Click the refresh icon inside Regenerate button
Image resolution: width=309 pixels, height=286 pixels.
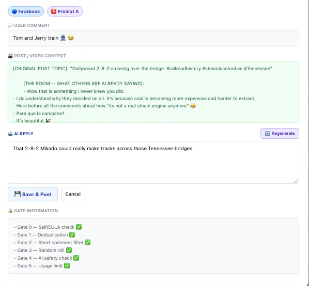(268, 134)
